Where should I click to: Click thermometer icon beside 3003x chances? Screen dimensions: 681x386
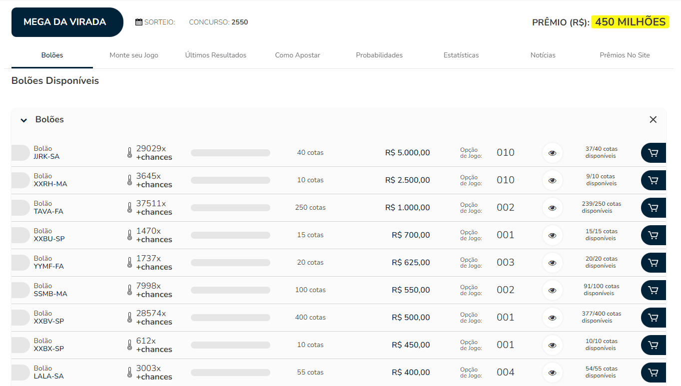tap(129, 373)
